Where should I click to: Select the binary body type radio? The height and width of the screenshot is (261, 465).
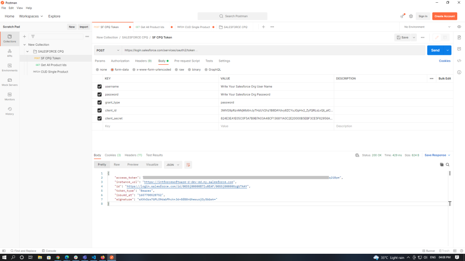click(189, 70)
